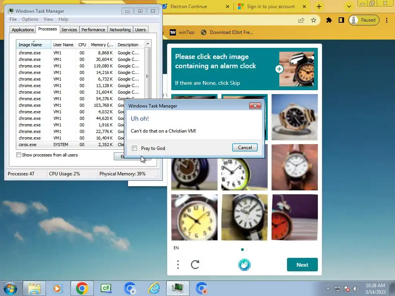Launch Internet Explorer from the taskbar

[x=154, y=288]
